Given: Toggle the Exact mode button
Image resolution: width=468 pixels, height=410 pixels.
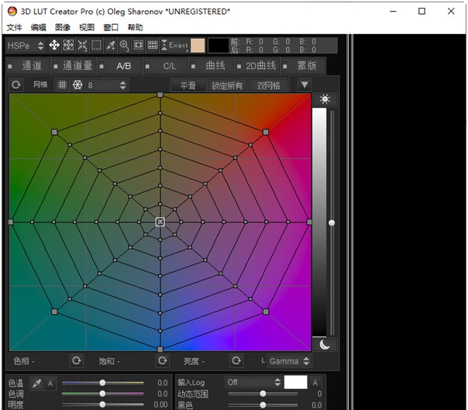Looking at the screenshot, I should [175, 46].
